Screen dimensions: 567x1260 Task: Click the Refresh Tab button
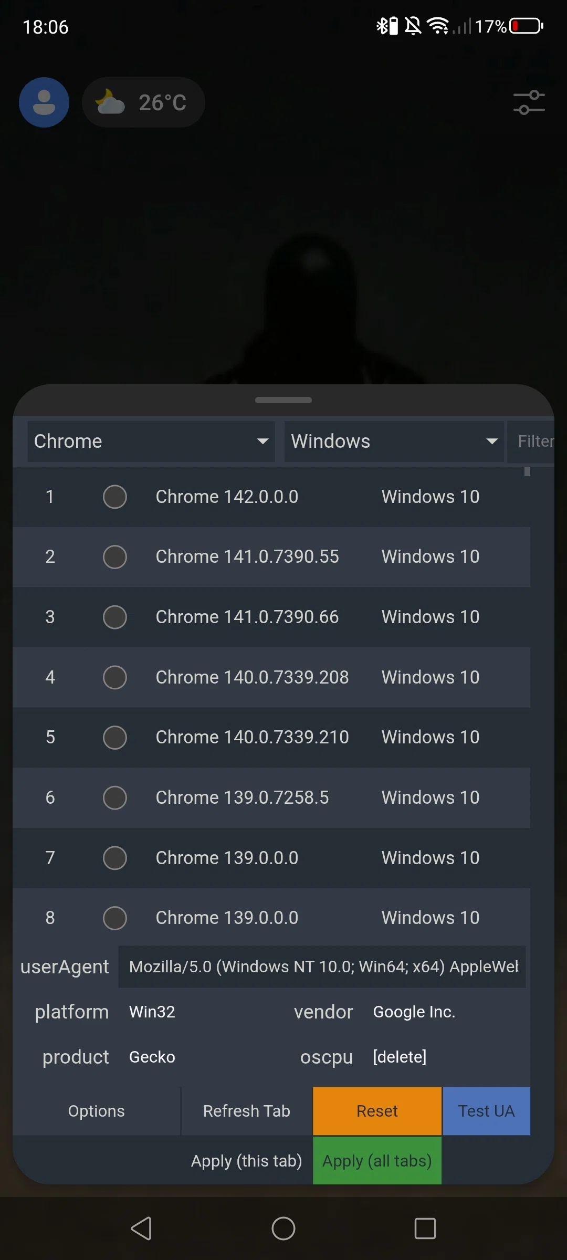click(x=247, y=1111)
